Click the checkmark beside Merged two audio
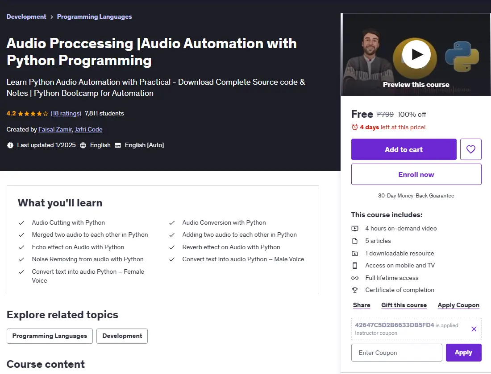This screenshot has height=374, width=491. click(x=21, y=235)
